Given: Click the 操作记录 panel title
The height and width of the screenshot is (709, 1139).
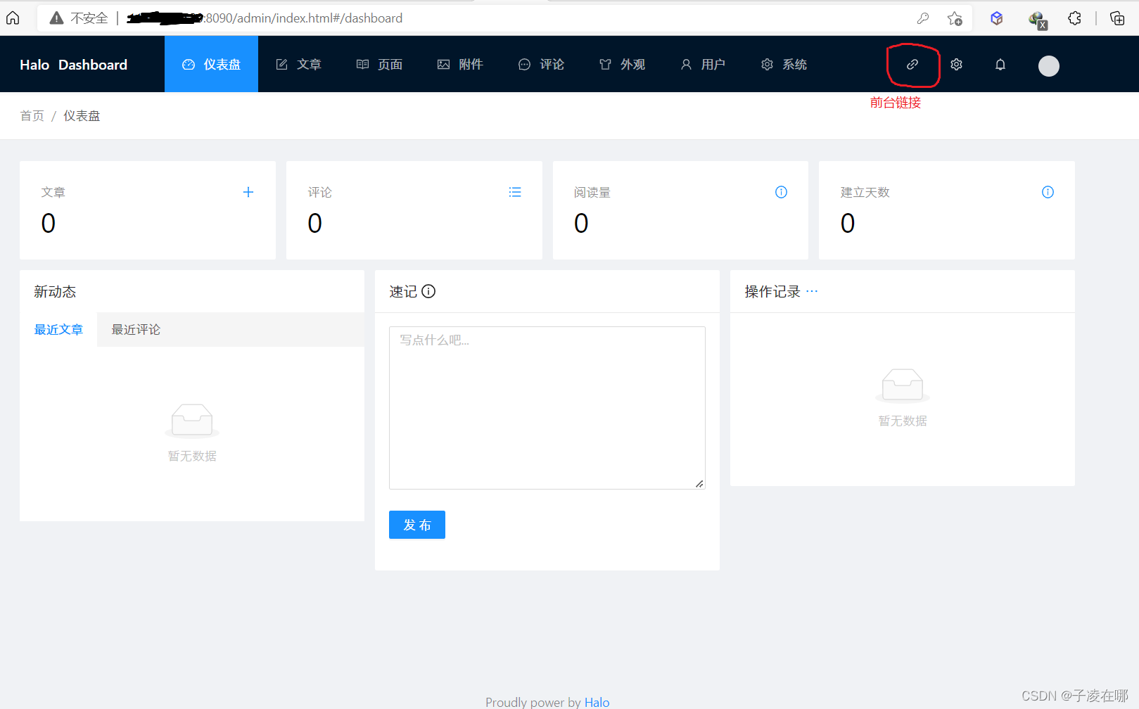Looking at the screenshot, I should (x=772, y=291).
